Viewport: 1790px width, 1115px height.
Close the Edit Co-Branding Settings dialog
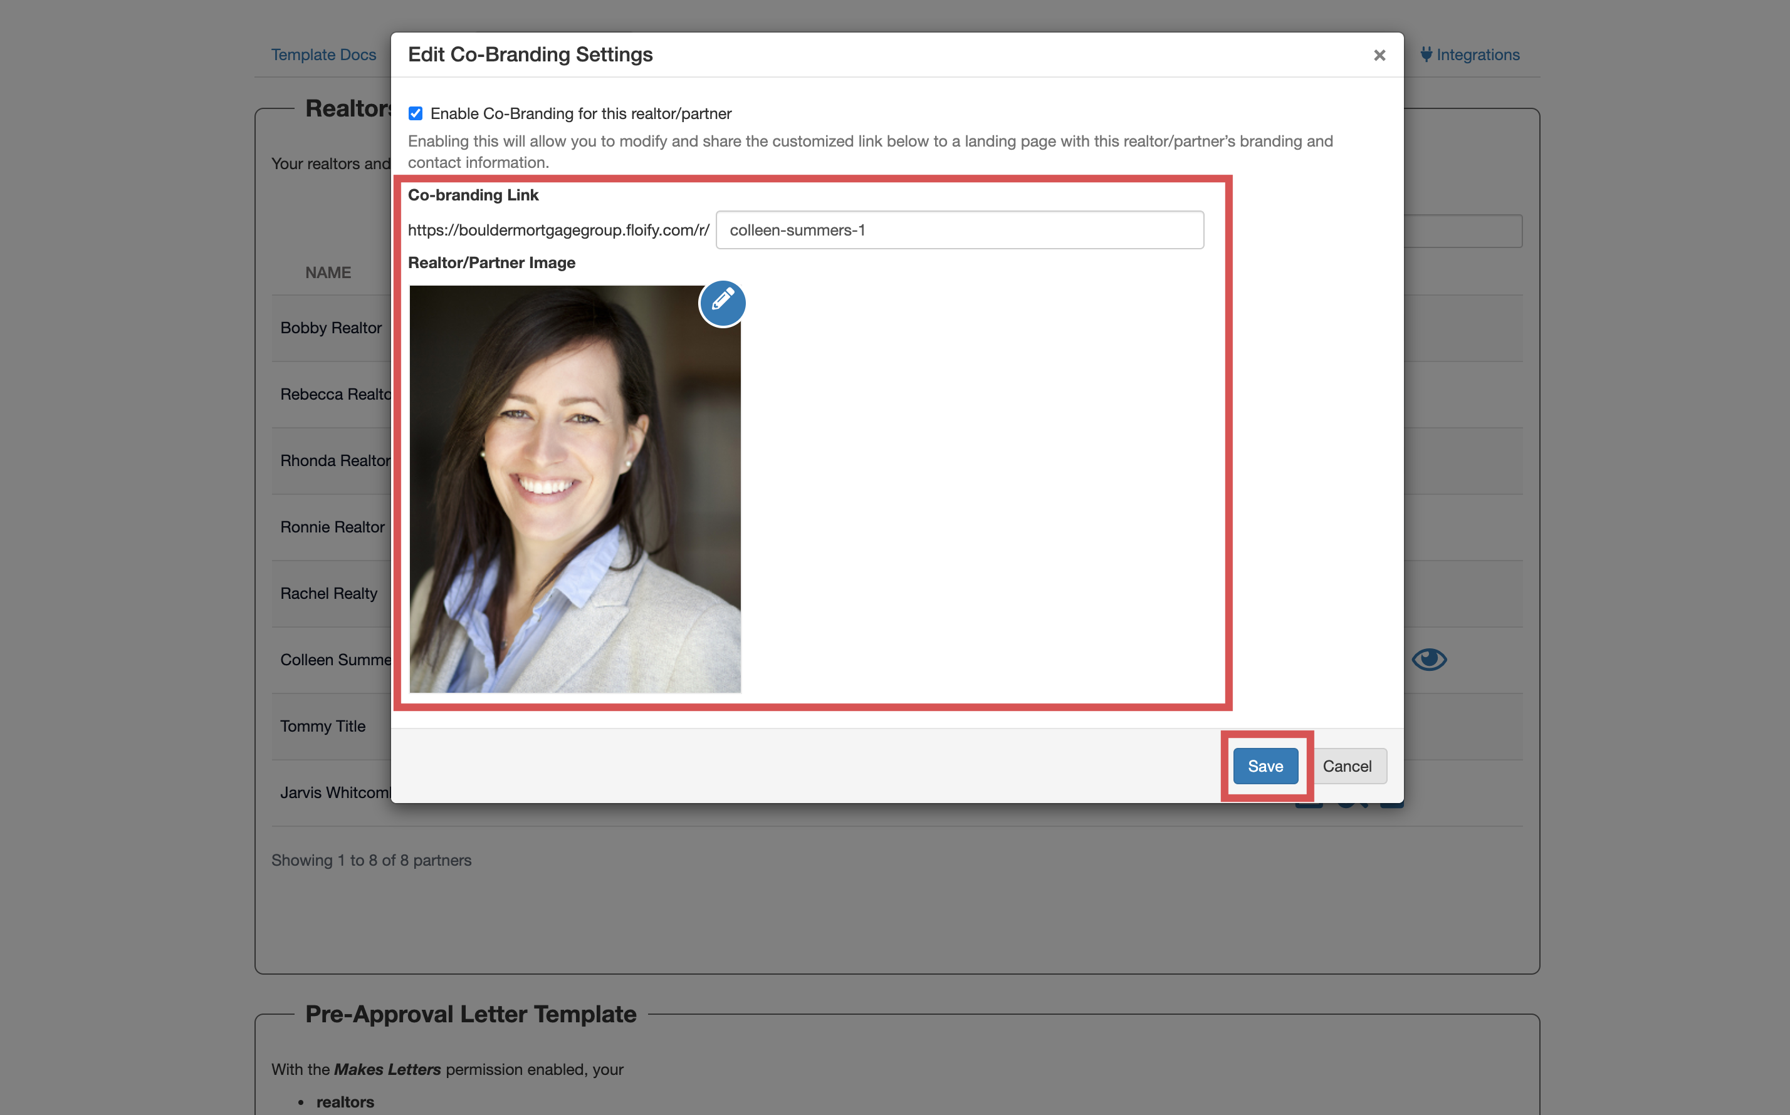pyautogui.click(x=1379, y=55)
